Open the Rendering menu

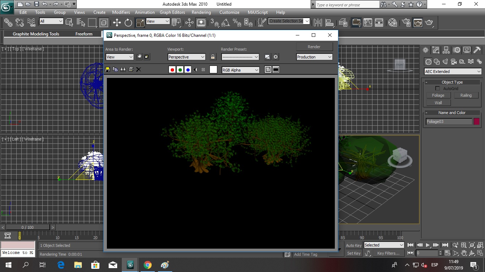(201, 12)
